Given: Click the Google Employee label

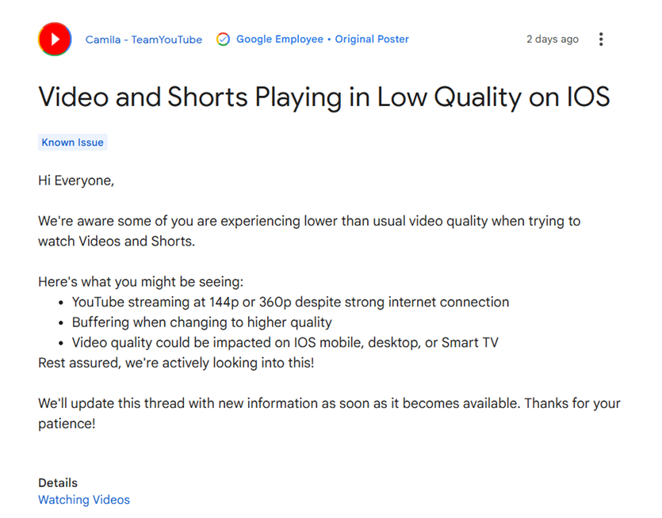Looking at the screenshot, I should pos(280,40).
